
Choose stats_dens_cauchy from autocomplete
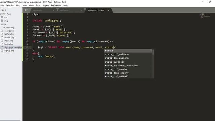click(x=128, y=73)
